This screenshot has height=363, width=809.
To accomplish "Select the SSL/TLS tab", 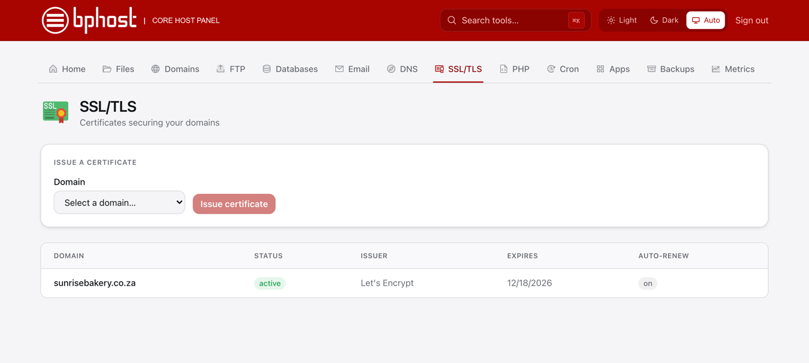I will (x=458, y=69).
